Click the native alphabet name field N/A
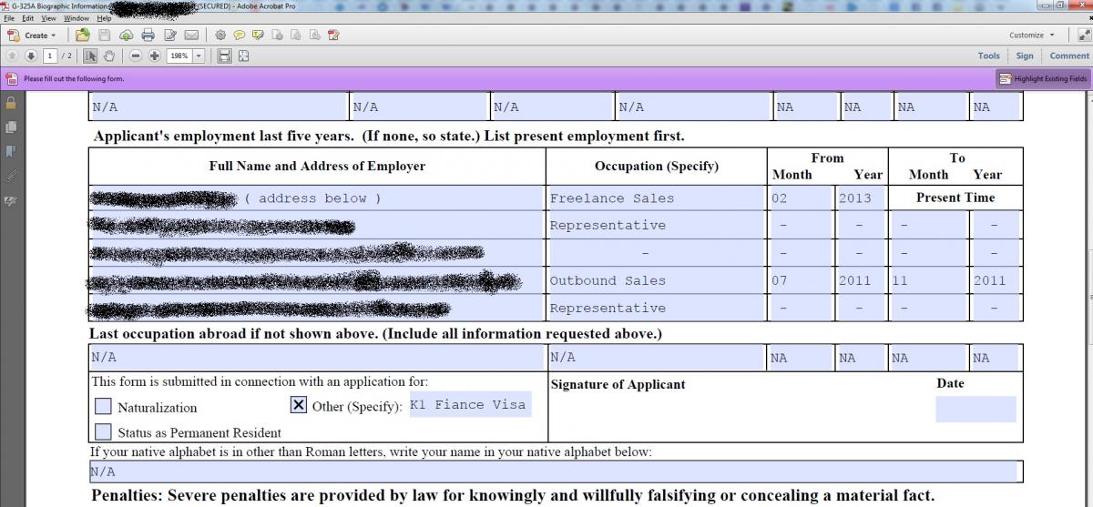This screenshot has width=1093, height=507. [x=554, y=472]
